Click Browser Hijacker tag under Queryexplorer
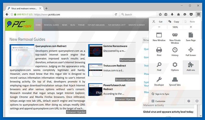 pyautogui.click(x=76, y=112)
